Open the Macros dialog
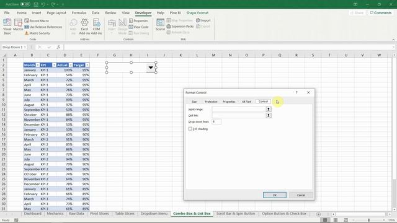397x223 pixels. 18,25
